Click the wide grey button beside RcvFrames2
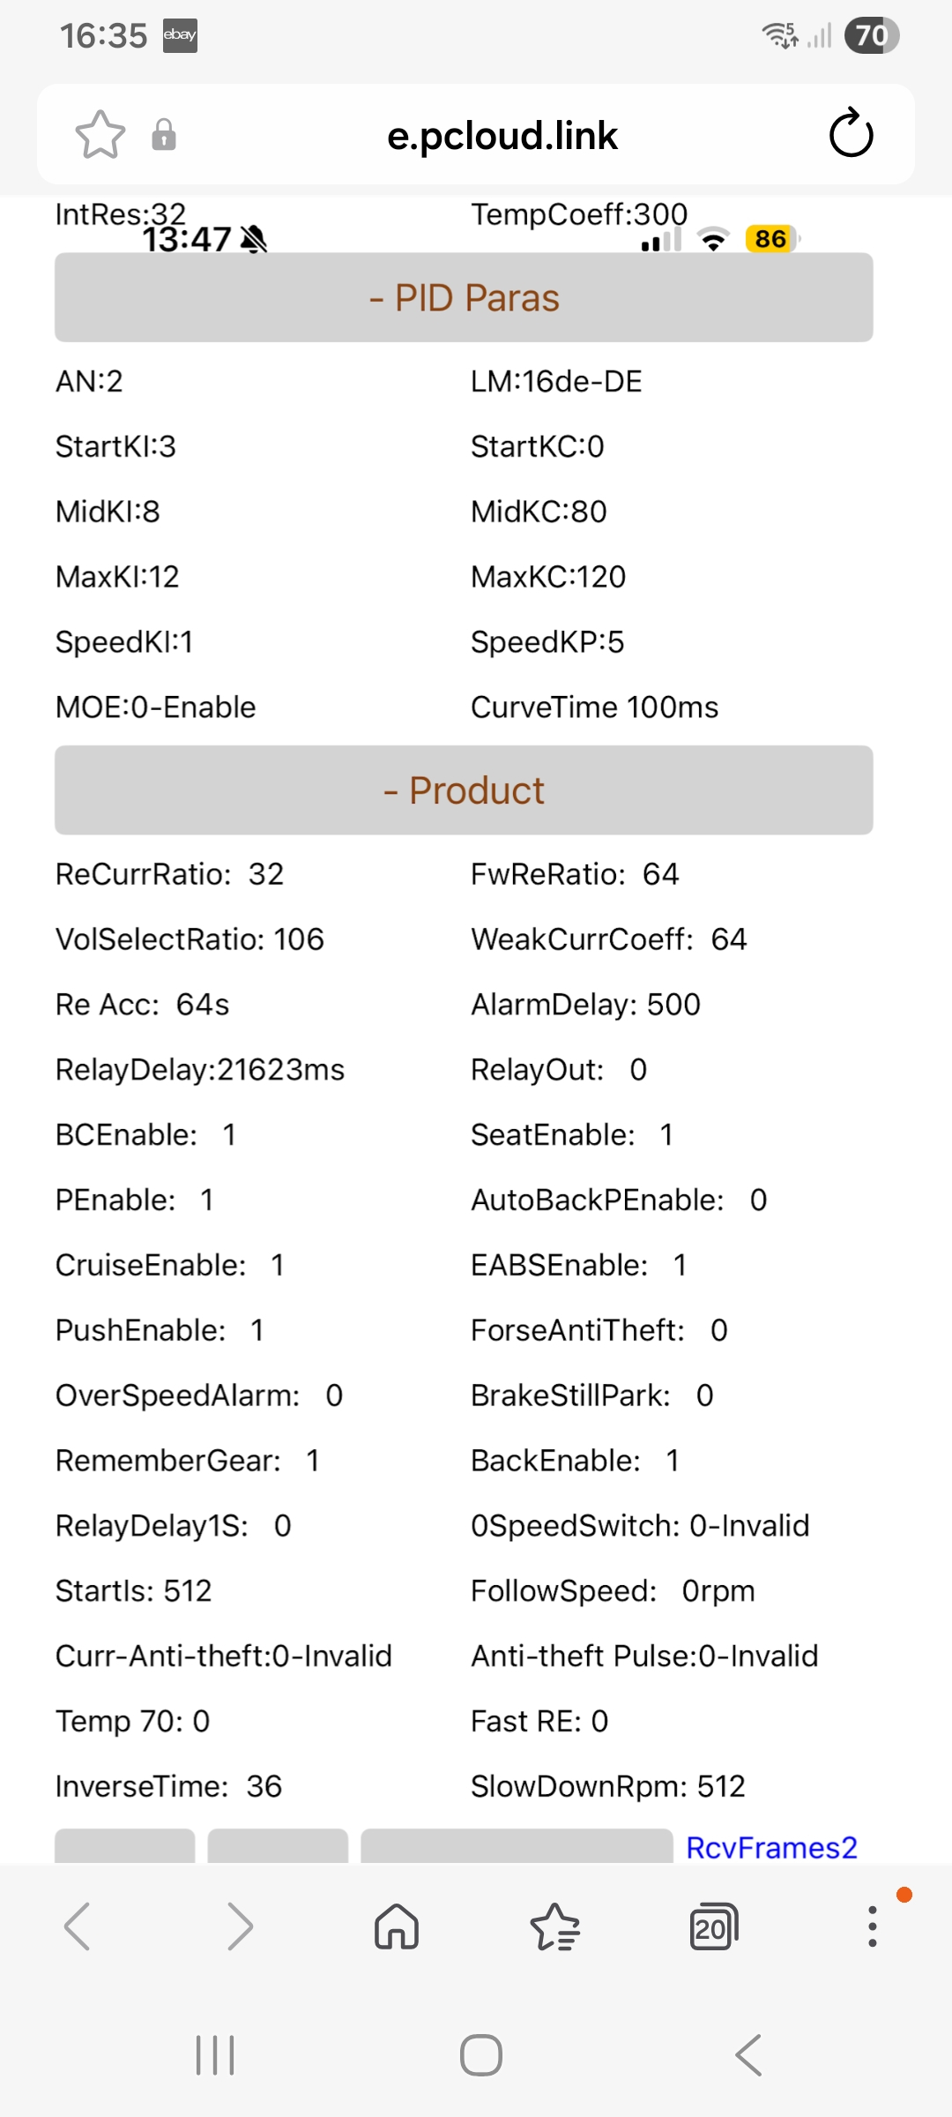952x2117 pixels. pyautogui.click(x=517, y=1846)
